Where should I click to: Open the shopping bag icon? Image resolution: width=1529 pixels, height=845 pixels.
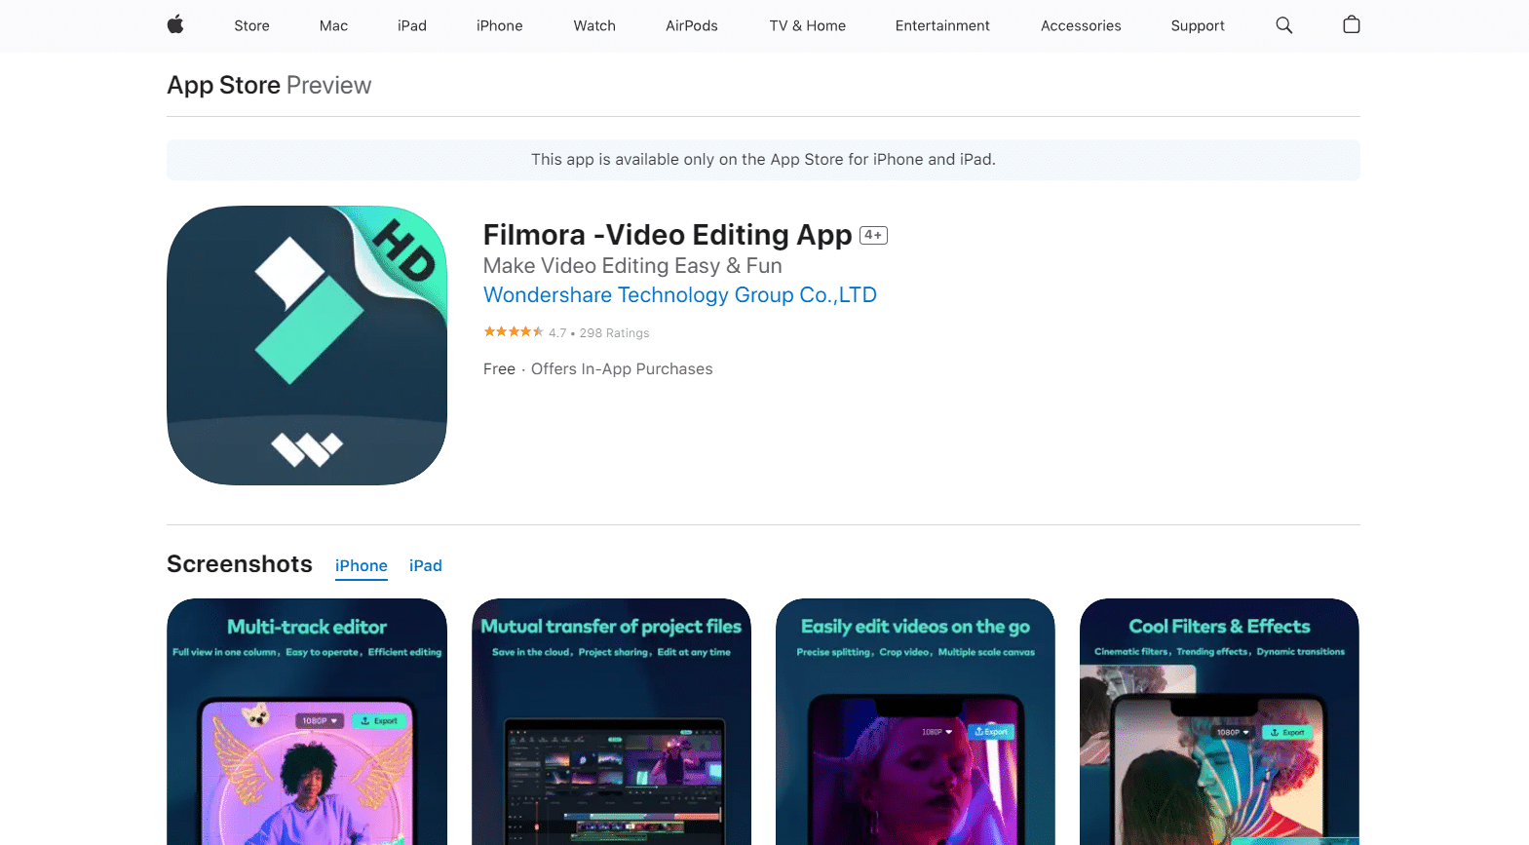[1352, 24]
